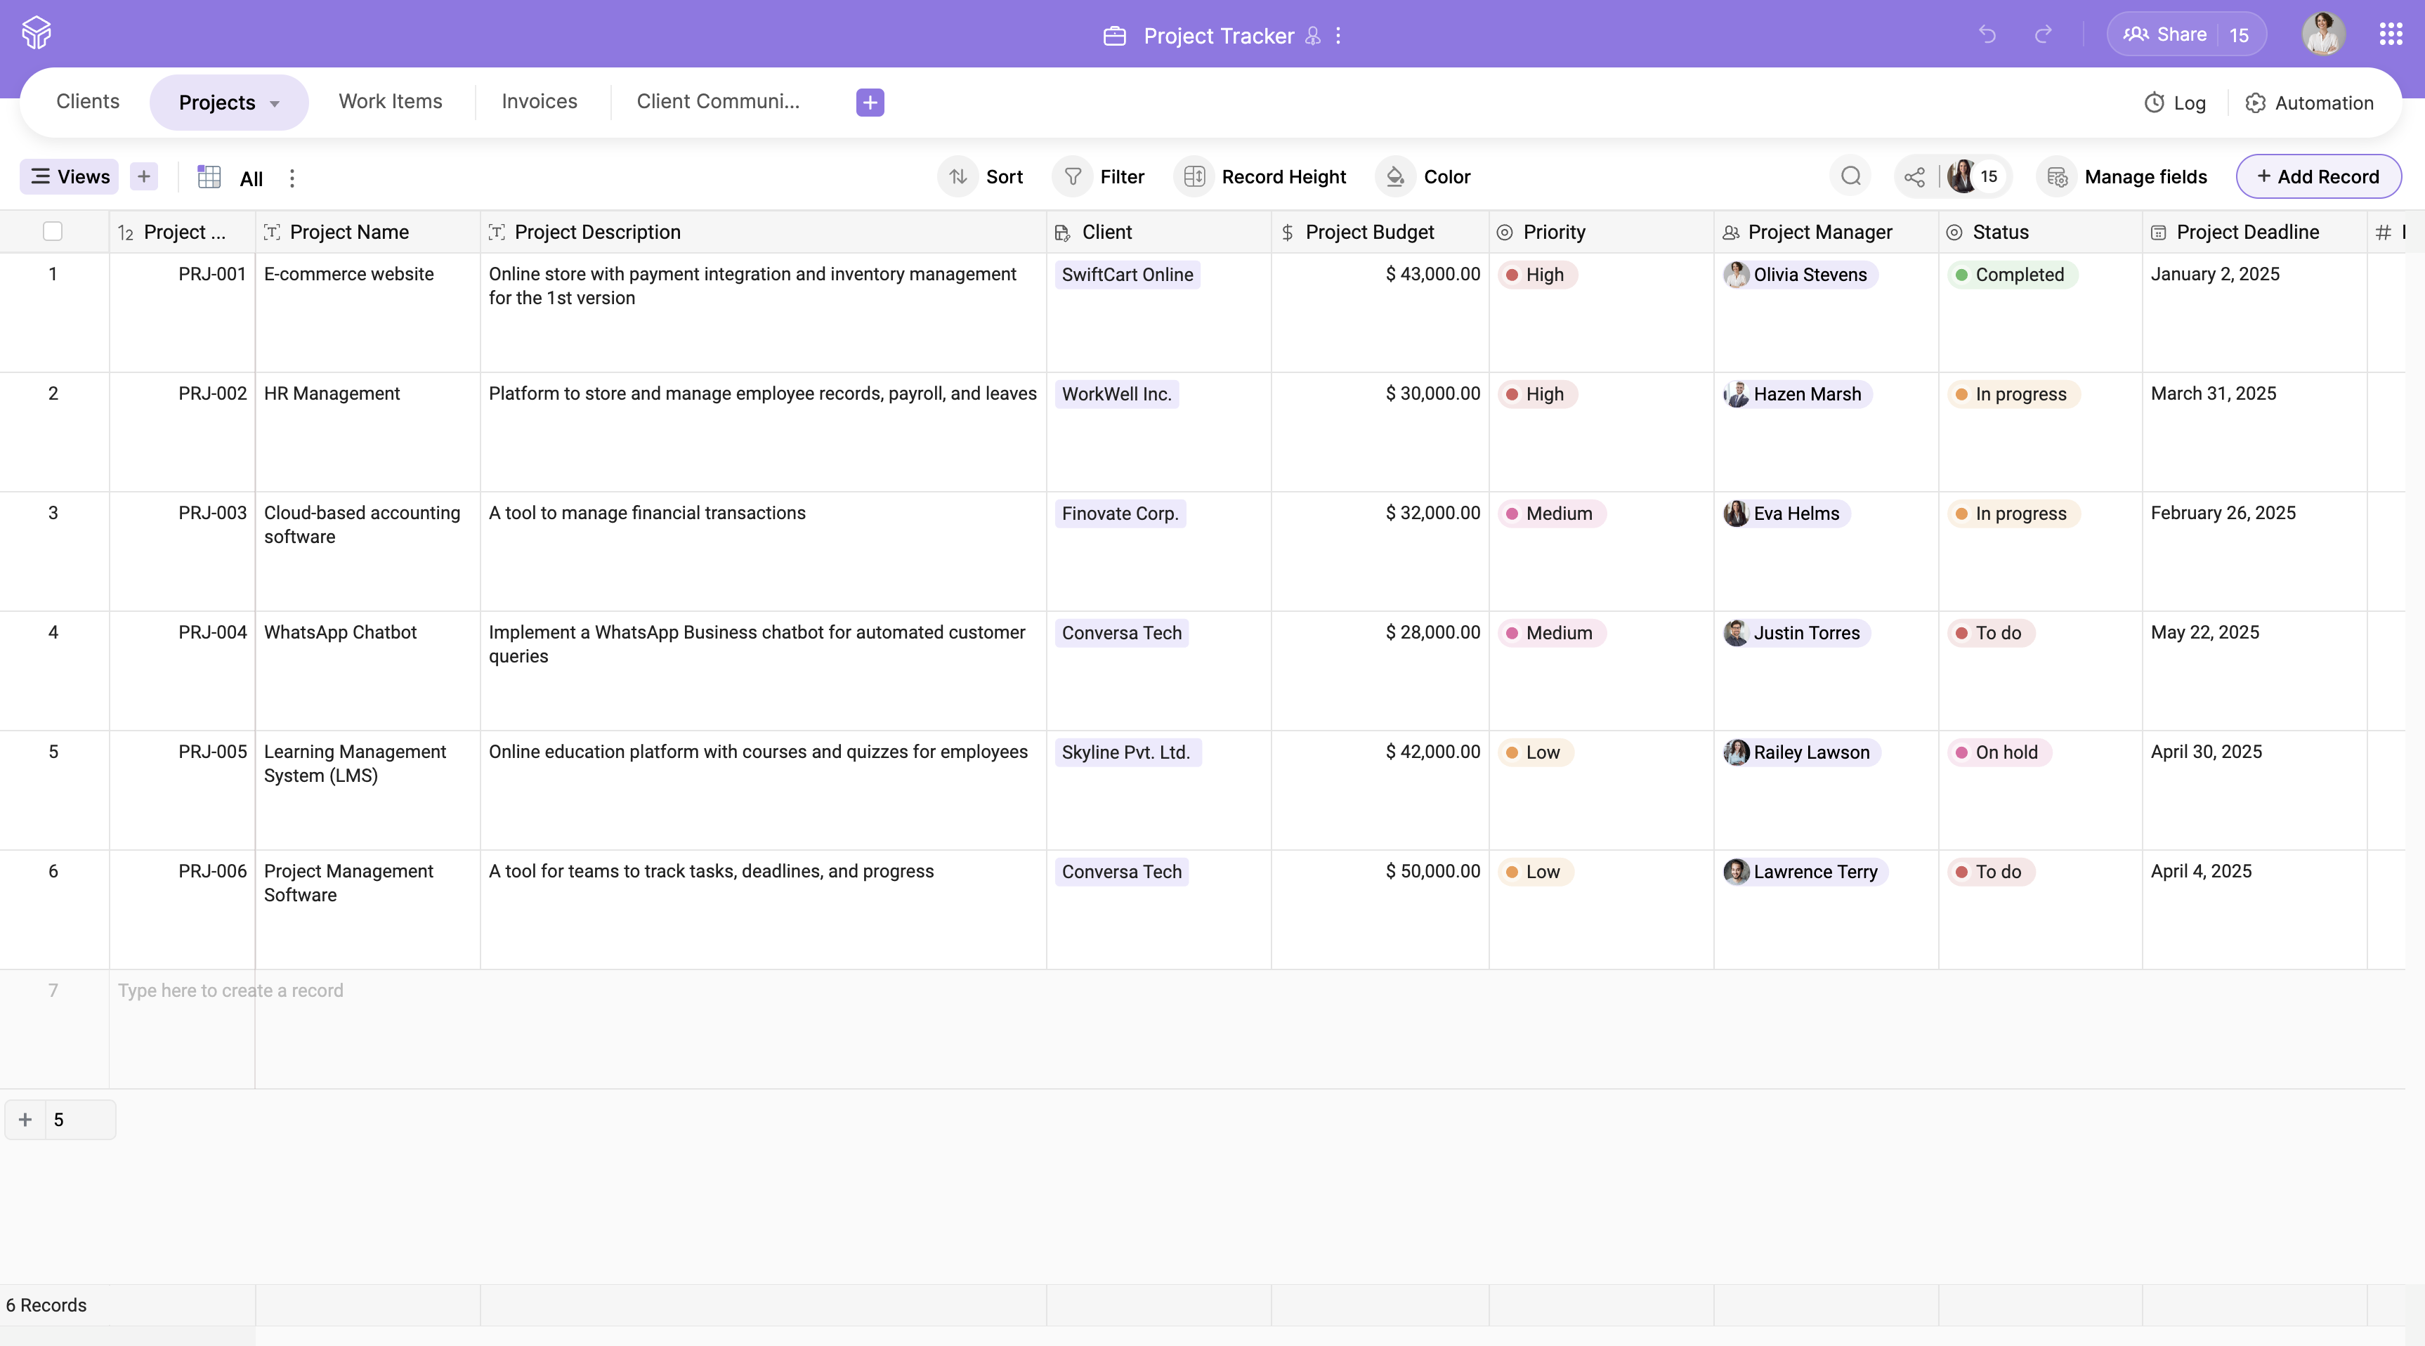The image size is (2425, 1346).
Task: Open the Completed status tag for E-commerce website
Action: (2012, 275)
